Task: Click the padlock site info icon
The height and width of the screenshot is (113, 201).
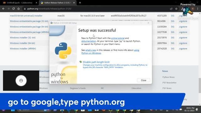Action: coord(24,9)
